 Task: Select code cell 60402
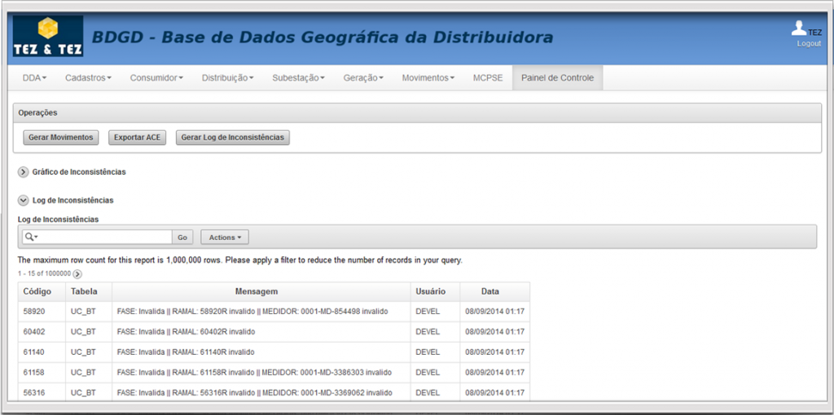(42, 331)
